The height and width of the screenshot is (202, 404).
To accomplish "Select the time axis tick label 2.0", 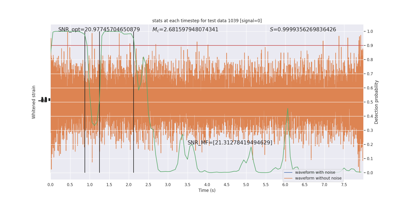I will click(129, 185).
